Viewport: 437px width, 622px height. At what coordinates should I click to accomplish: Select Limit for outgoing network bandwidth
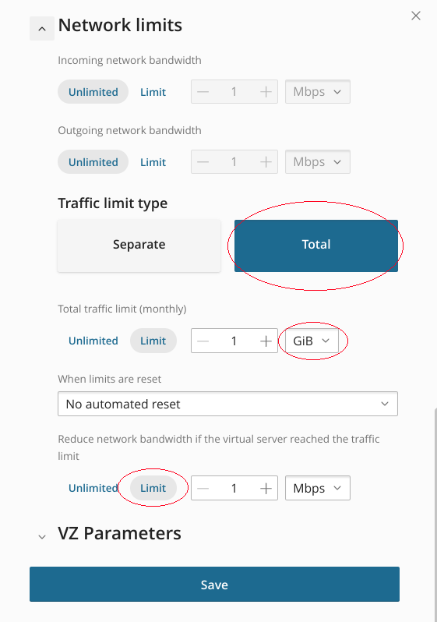tap(153, 162)
